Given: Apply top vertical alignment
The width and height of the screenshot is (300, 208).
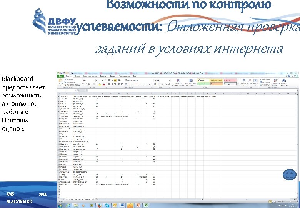Looking at the screenshot, I should (x=109, y=80).
